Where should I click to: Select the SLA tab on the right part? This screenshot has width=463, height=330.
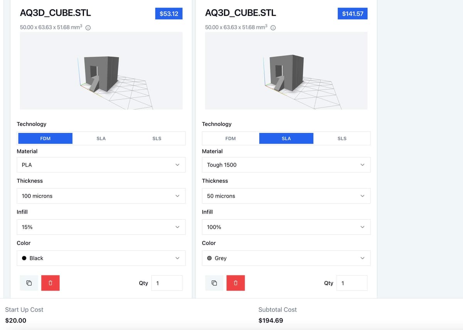(286, 138)
